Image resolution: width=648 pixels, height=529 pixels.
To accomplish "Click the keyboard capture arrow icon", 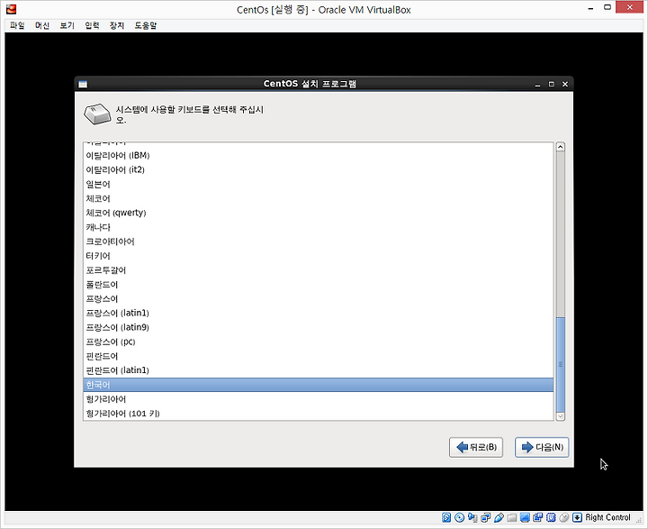I will [577, 517].
